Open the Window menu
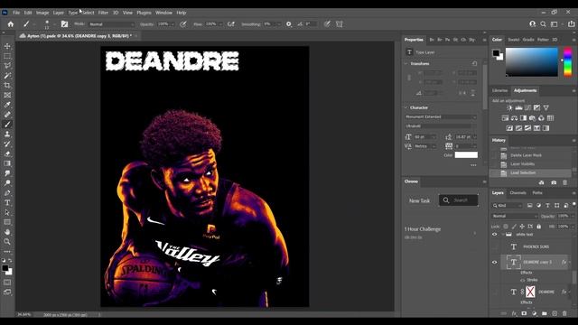578x325 pixels. [163, 13]
